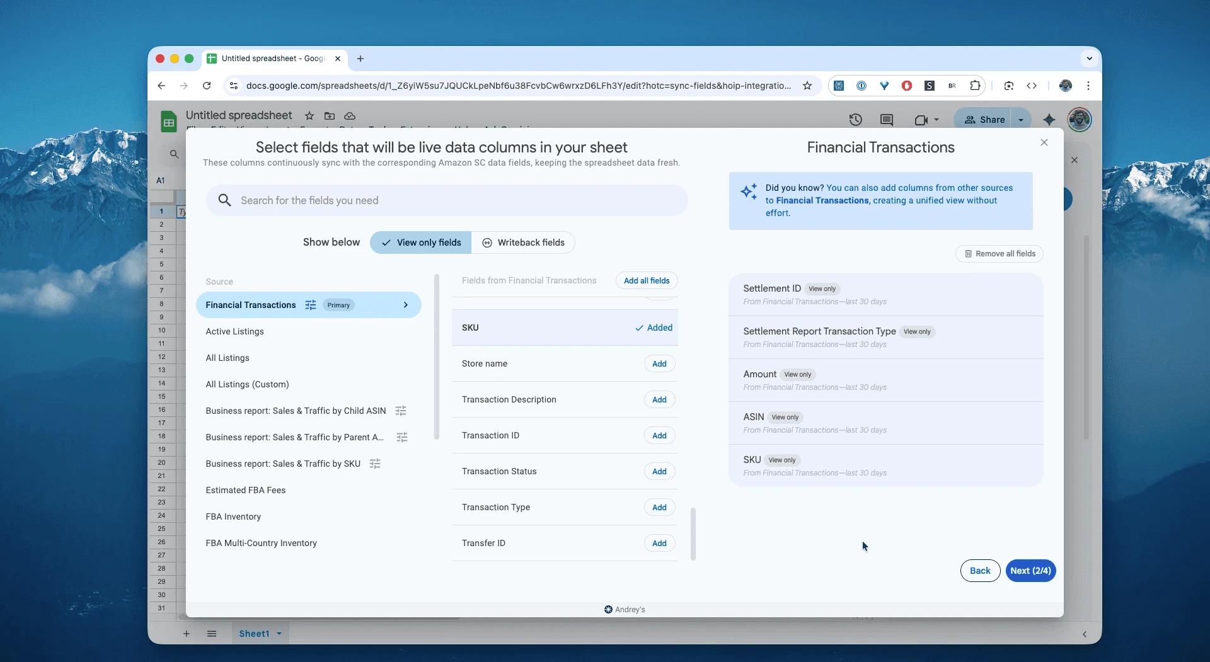Screen dimensions: 1210x662
Task: Select Estimated FBA Fees source
Action: pos(245,490)
